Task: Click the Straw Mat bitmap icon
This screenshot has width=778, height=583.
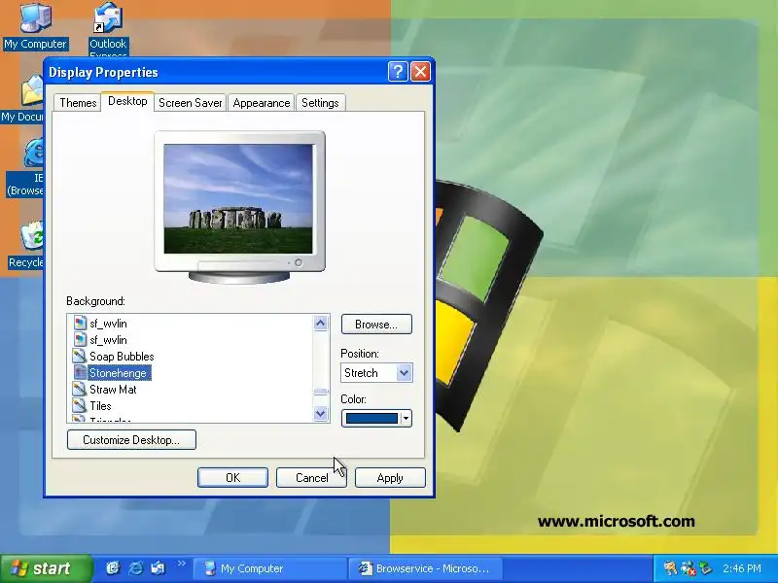Action: [80, 390]
